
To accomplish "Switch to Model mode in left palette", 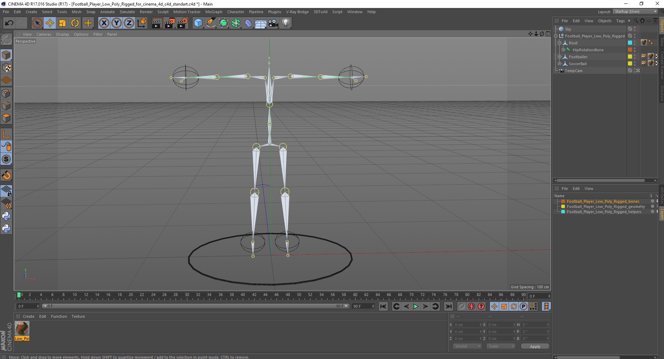I will [x=6, y=55].
